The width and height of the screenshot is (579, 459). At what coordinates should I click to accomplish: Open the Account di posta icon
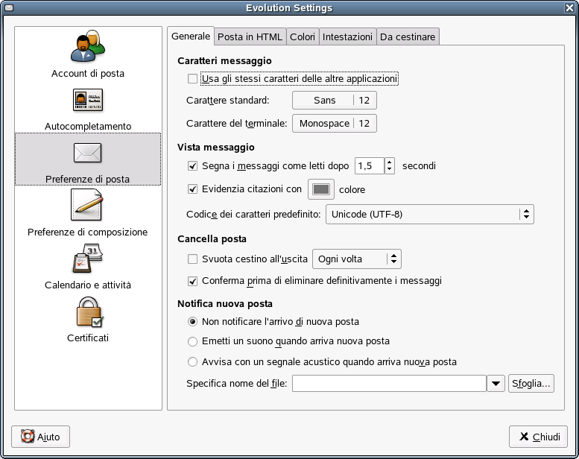pyautogui.click(x=88, y=45)
